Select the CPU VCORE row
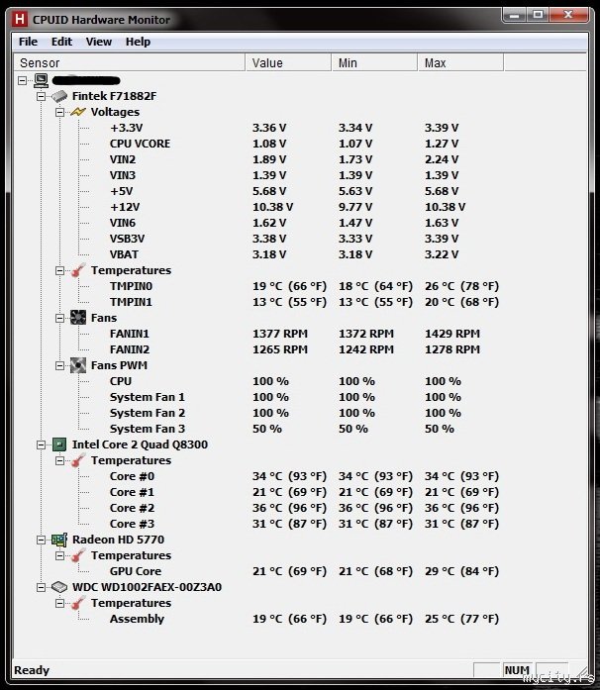 tap(140, 144)
